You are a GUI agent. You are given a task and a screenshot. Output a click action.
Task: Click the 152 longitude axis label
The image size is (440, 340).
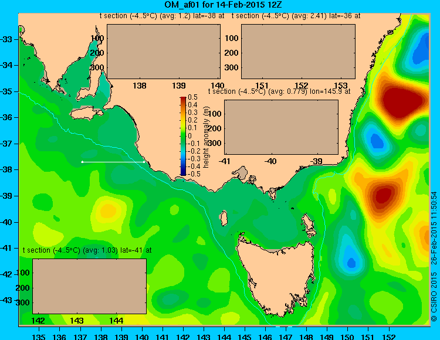(388, 336)
